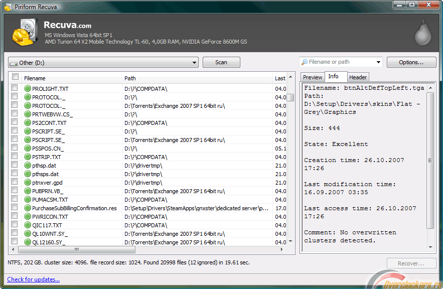Viewport: 443px width, 289px height.
Task: Click the file list scroll-up arrow
Action: pyautogui.click(x=290, y=77)
